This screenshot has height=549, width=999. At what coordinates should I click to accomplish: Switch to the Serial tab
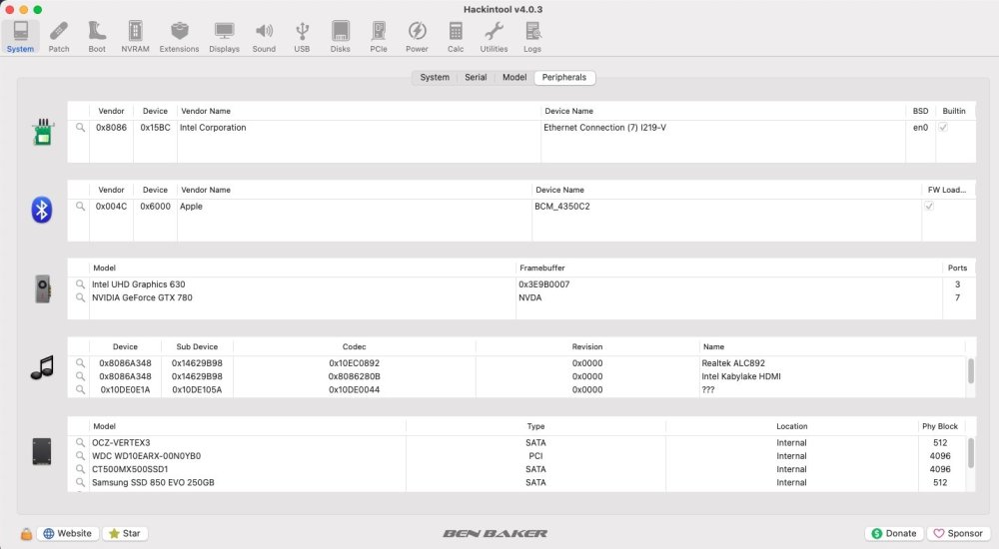point(476,77)
